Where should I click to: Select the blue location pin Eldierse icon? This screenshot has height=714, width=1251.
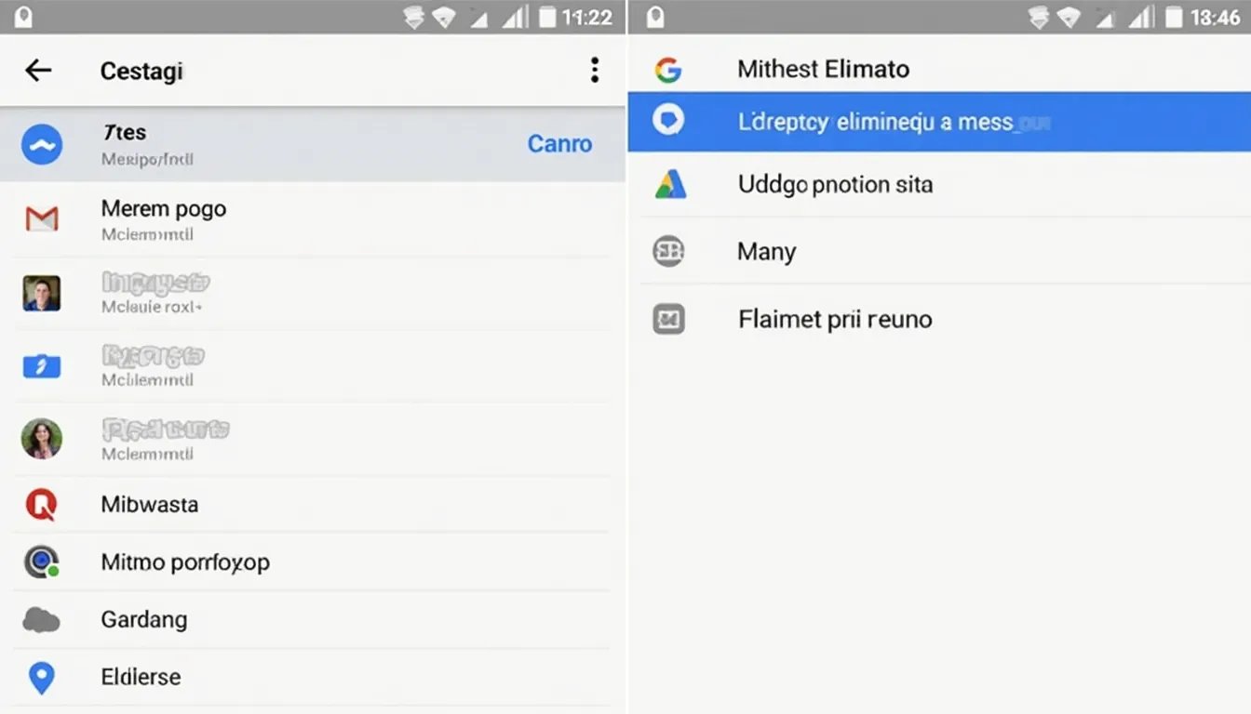[41, 677]
